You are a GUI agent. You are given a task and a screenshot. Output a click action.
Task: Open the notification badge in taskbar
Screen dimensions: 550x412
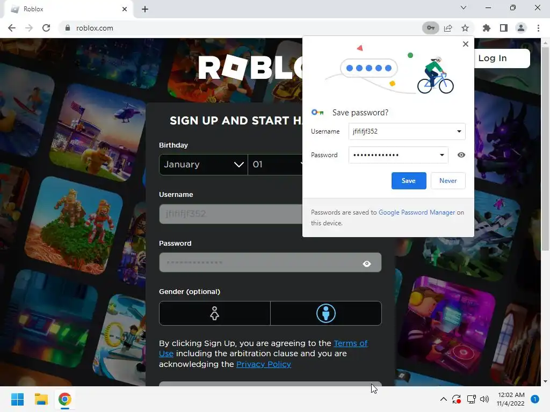[535, 399]
